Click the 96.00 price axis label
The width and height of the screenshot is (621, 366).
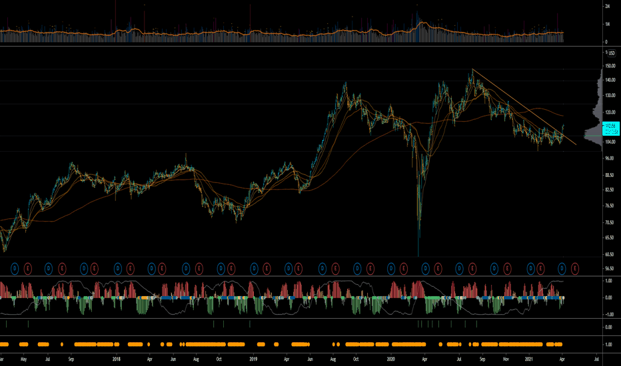(610, 158)
